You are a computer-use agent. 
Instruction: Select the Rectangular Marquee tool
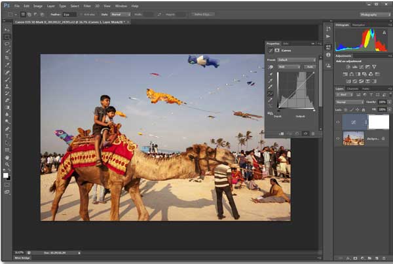pyautogui.click(x=7, y=37)
